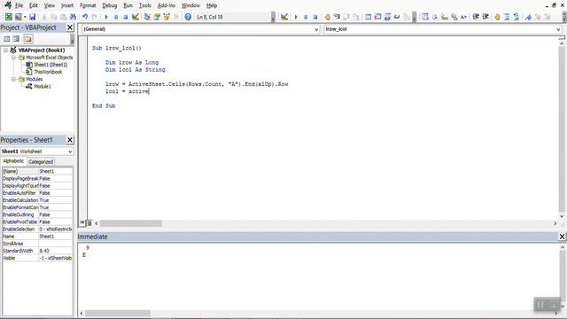The height and width of the screenshot is (319, 567).
Task: Open the Add-Ins menu
Action: (167, 5)
